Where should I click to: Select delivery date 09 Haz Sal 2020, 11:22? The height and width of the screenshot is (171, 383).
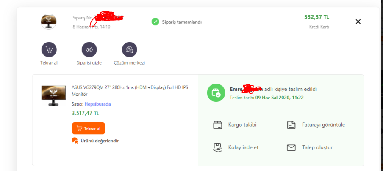point(280,98)
